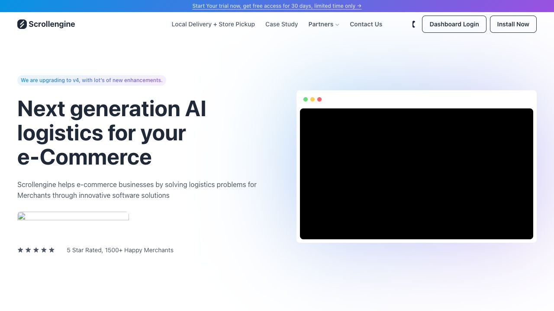Screen dimensions: 554x311
Task: Click the fifth rating star
Action: [52, 250]
